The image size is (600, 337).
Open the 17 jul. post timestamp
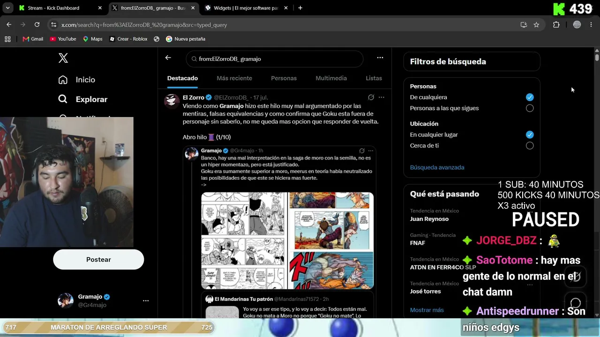click(x=260, y=97)
